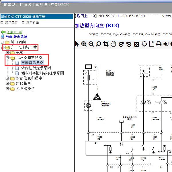Open 转向柱锁定示意图 tree entry
The height and width of the screenshot is (172, 172).
point(36,68)
